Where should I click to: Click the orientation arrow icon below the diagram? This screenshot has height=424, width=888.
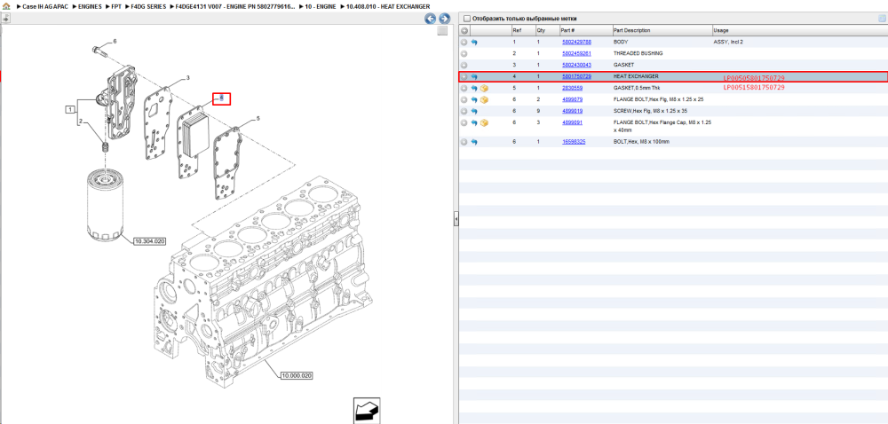click(365, 411)
